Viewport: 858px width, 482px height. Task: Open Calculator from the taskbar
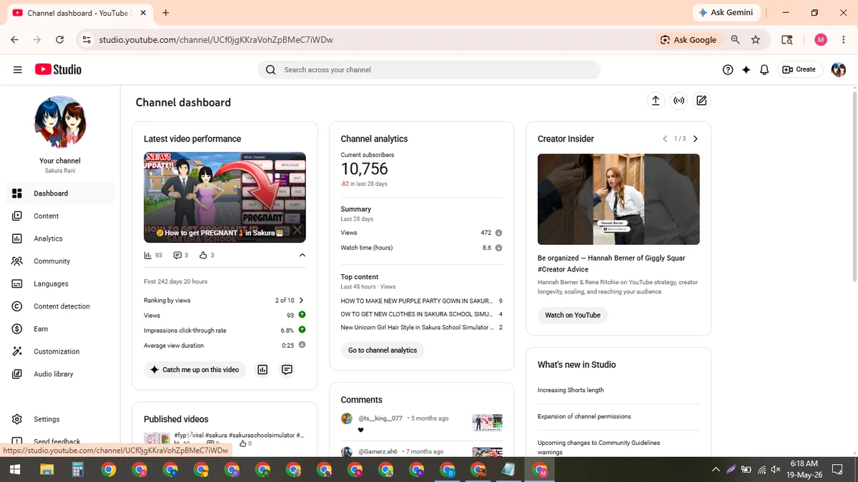78,469
